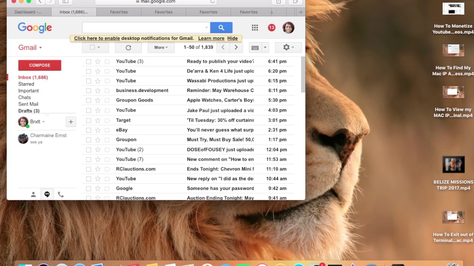Open the Sent Mail folder
The height and width of the screenshot is (266, 474).
coord(28,104)
